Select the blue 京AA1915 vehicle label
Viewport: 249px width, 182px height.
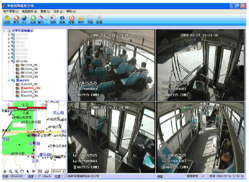tap(22, 80)
